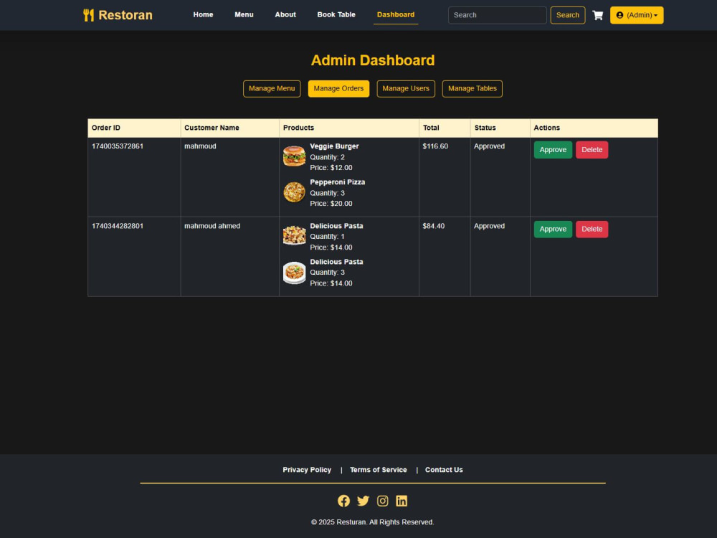Open the Book Table page
The height and width of the screenshot is (538, 717).
(x=336, y=14)
